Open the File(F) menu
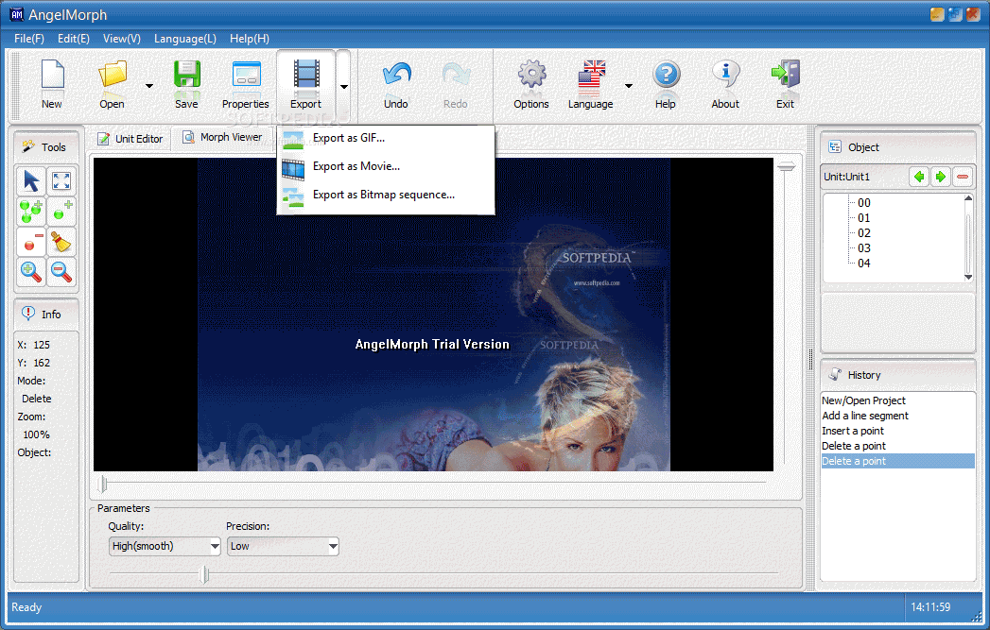Image resolution: width=990 pixels, height=630 pixels. coord(29,39)
